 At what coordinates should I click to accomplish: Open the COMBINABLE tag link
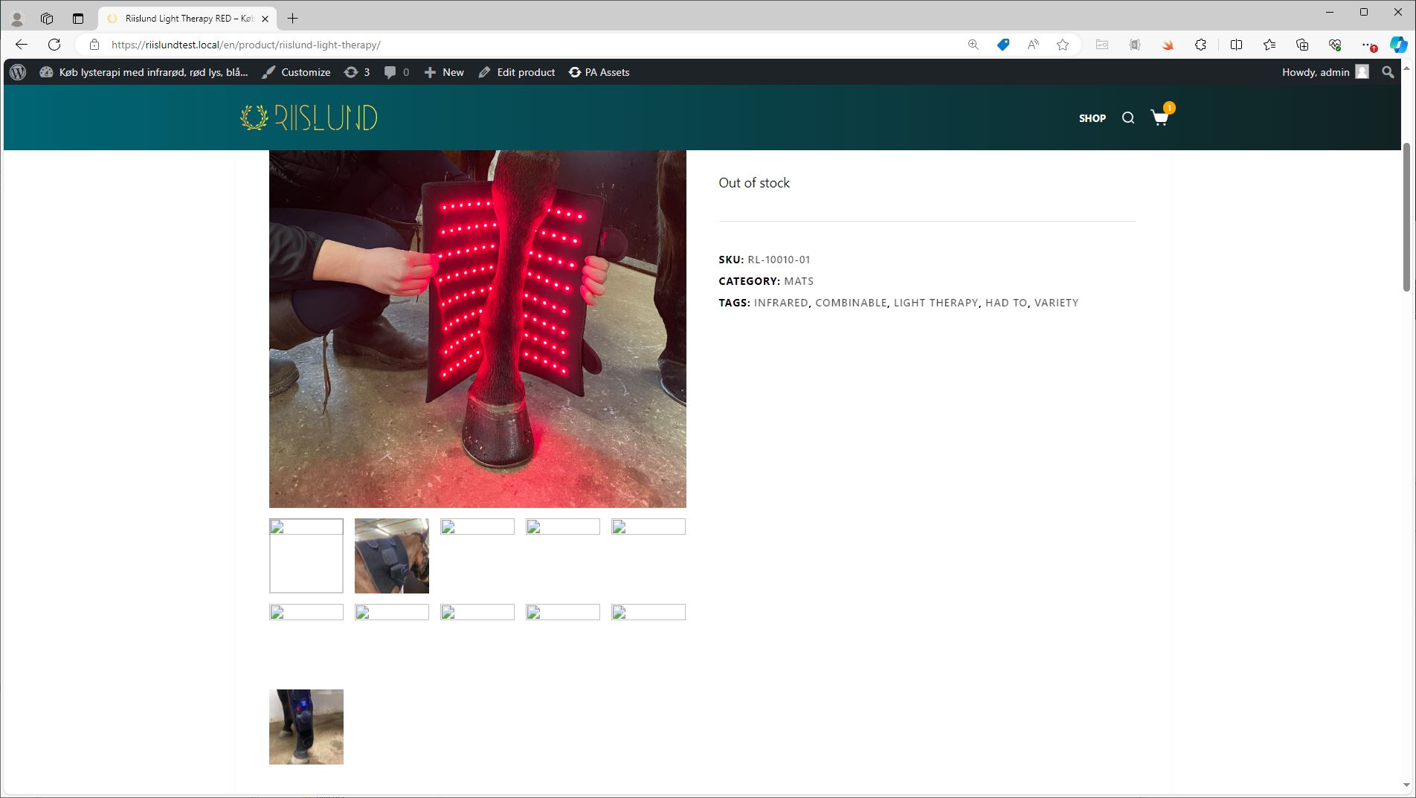[x=851, y=303]
